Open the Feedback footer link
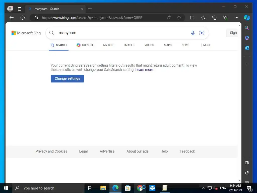 [x=187, y=151]
